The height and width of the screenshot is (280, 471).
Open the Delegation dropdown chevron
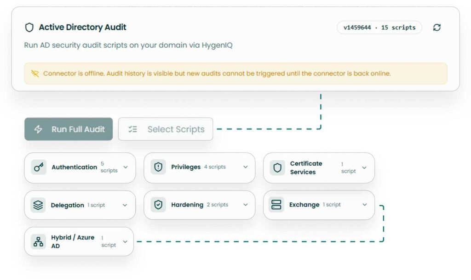[125, 205]
